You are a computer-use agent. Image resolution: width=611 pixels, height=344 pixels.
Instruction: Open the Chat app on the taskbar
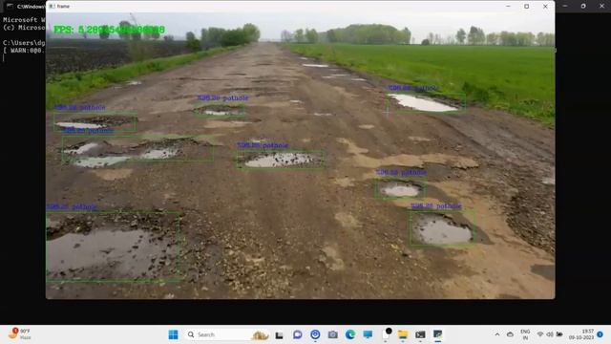pyautogui.click(x=297, y=334)
